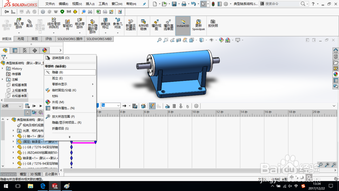This screenshot has width=339, height=191.
Task: Open the DimXpertManager tab icon
Action: (35, 50)
